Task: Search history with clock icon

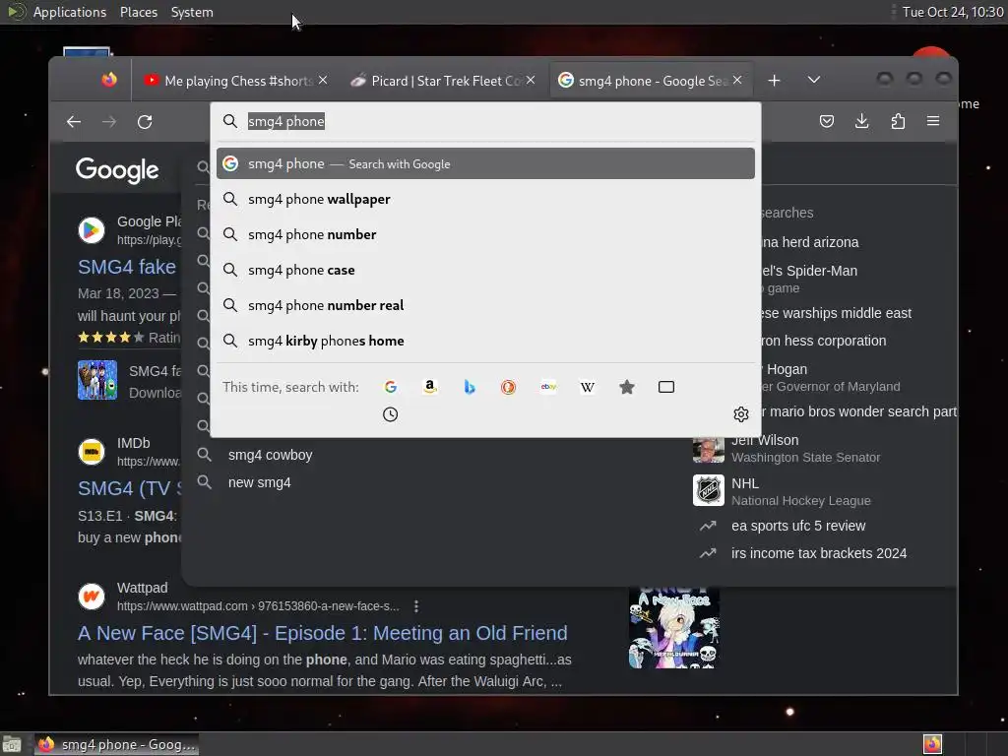Action: point(390,414)
